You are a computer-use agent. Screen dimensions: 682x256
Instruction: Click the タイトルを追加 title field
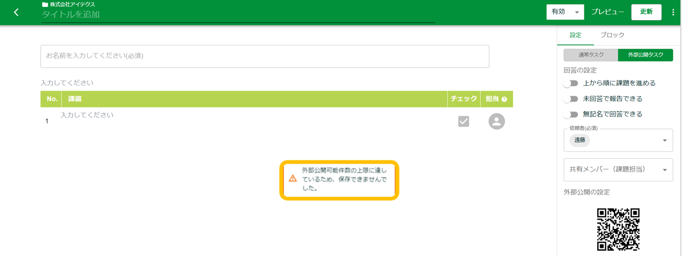click(237, 15)
